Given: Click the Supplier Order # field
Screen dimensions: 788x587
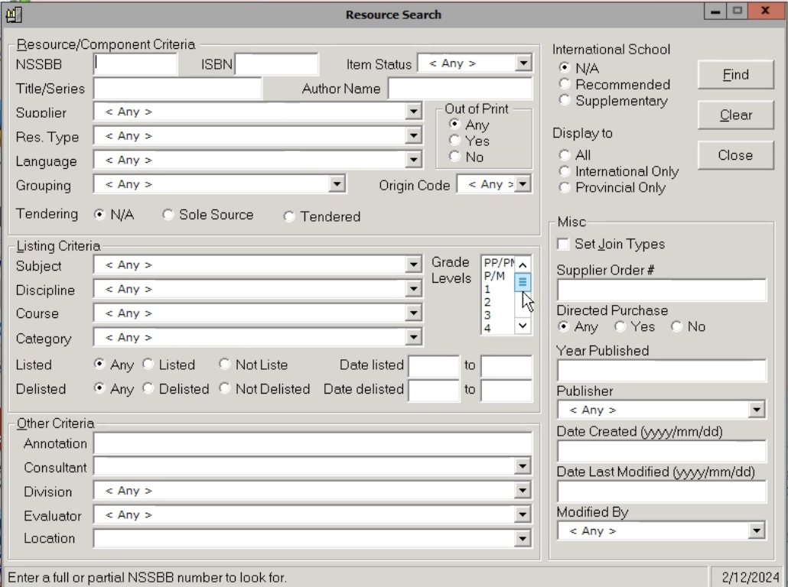Looking at the screenshot, I should (662, 290).
